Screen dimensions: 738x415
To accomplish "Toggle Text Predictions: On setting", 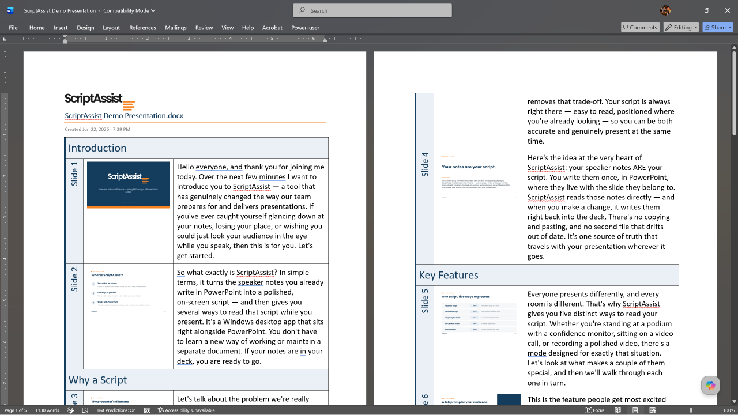I will tap(116, 410).
